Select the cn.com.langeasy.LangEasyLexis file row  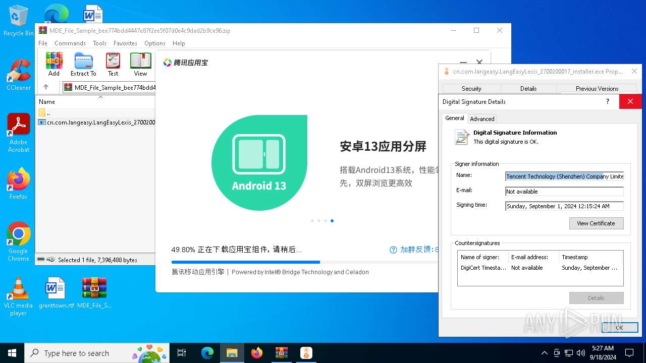96,122
